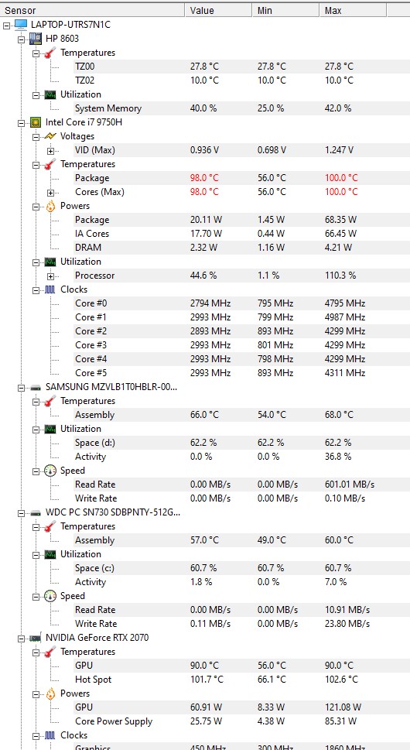This screenshot has height=750, width=410.
Task: Collapse the Intel Core i7 9750H tree node
Action: coord(21,123)
